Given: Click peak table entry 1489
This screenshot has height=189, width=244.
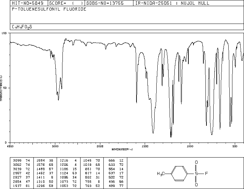Looking at the screenshot, I should pos(41,169).
